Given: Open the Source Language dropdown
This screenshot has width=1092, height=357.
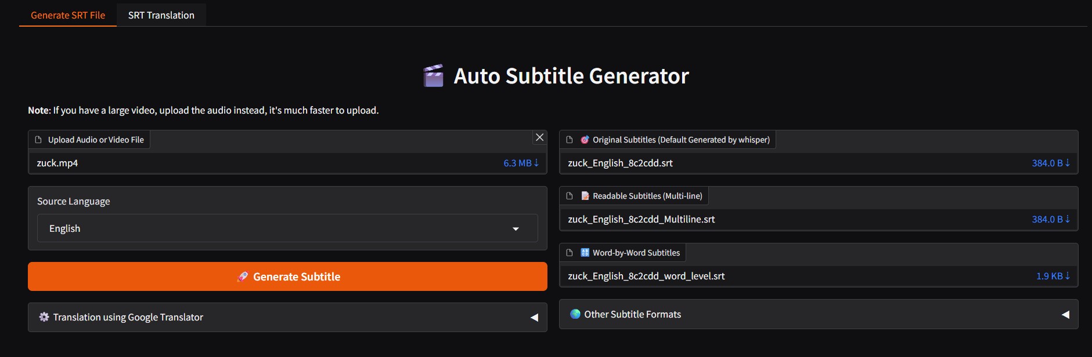Looking at the screenshot, I should (x=287, y=228).
